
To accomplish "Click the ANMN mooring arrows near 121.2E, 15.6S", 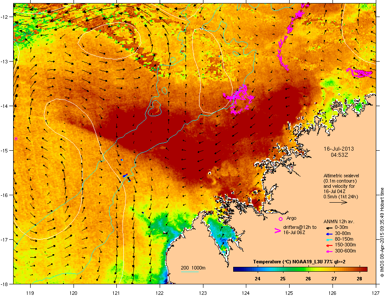I will click(126, 177).
